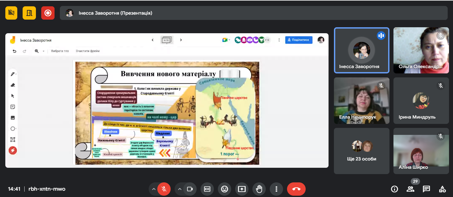Click Інесса Заворотня (Презентація) header bar
The height and width of the screenshot is (197, 453).
254,13
